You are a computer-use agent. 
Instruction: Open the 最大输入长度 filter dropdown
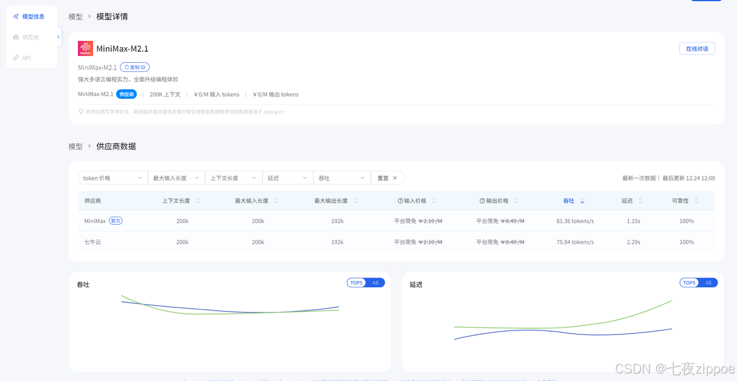[x=176, y=178]
